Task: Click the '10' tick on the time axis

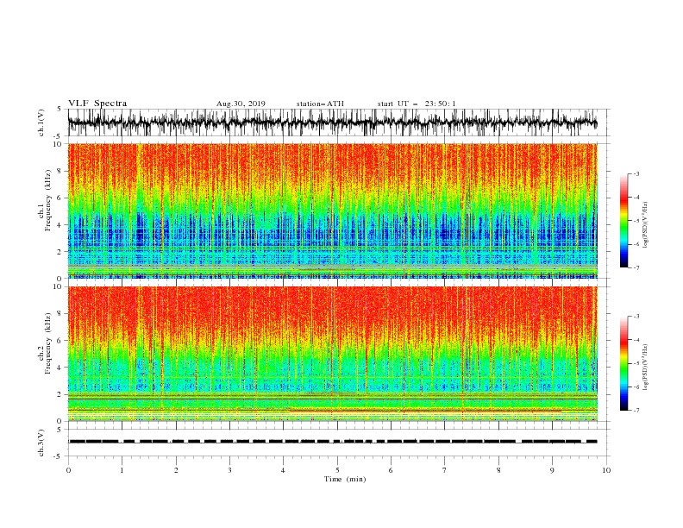Action: (606, 470)
